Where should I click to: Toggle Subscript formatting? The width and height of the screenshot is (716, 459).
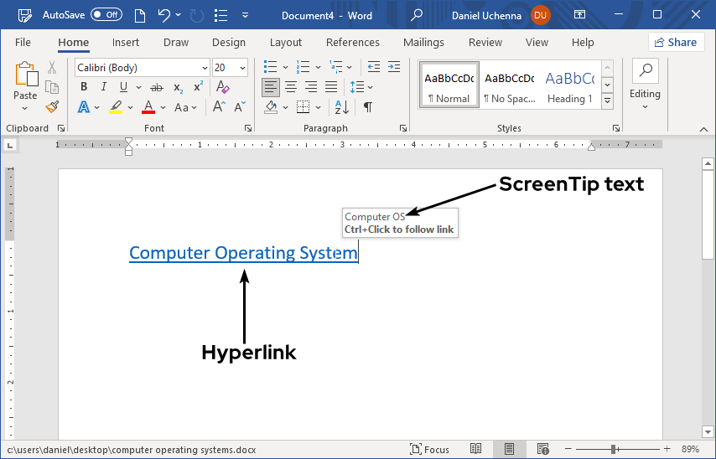click(178, 87)
